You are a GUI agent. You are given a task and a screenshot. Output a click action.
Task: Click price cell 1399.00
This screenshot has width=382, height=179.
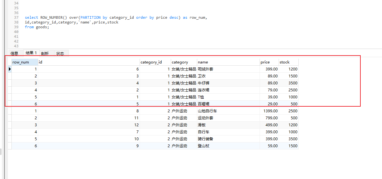pos(269,111)
